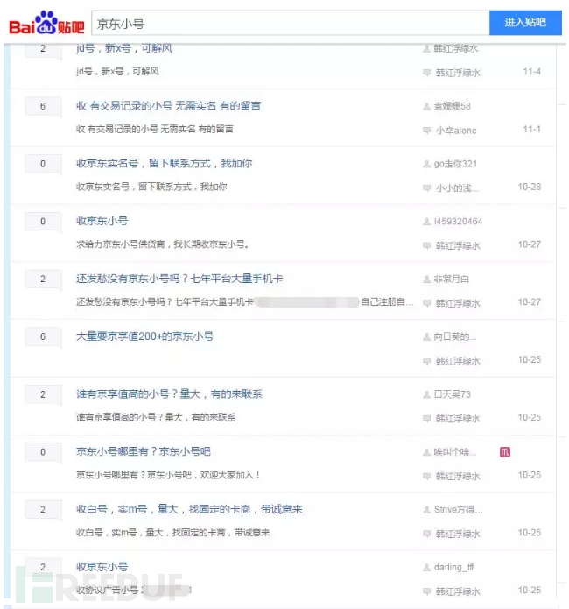
Task: Click author icon next to darling_tff
Action: (x=426, y=568)
